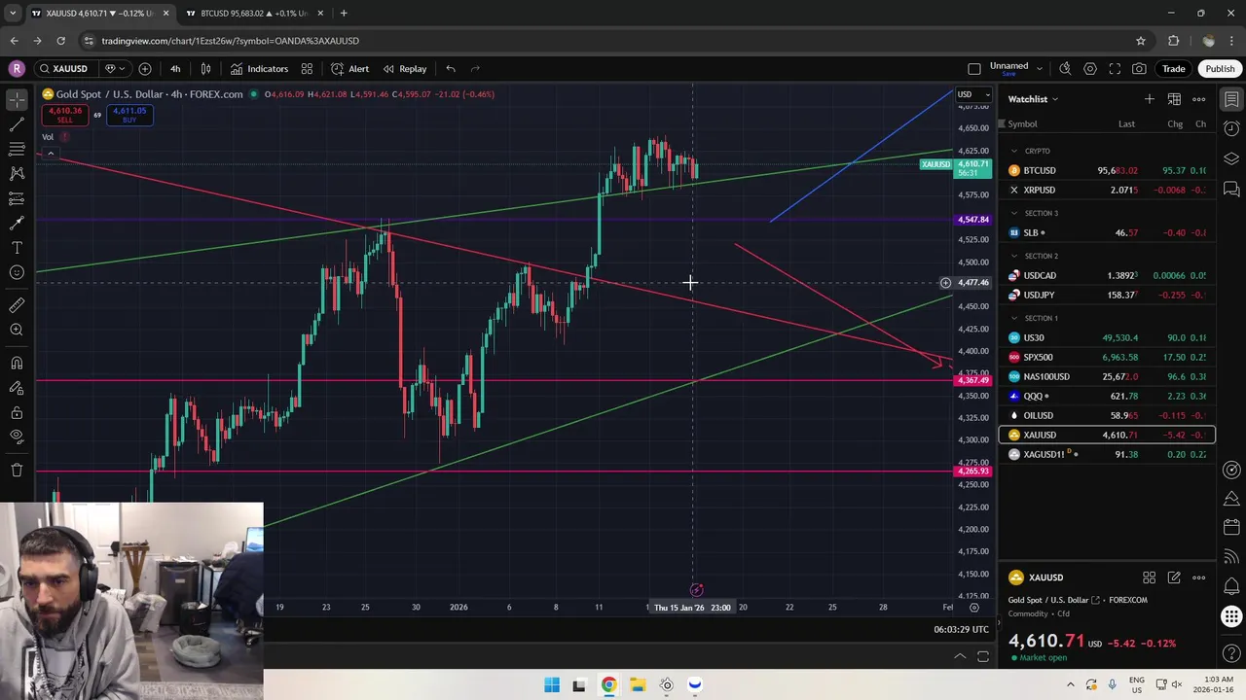Toggle hide all drawings
The width and height of the screenshot is (1246, 700).
click(x=17, y=437)
